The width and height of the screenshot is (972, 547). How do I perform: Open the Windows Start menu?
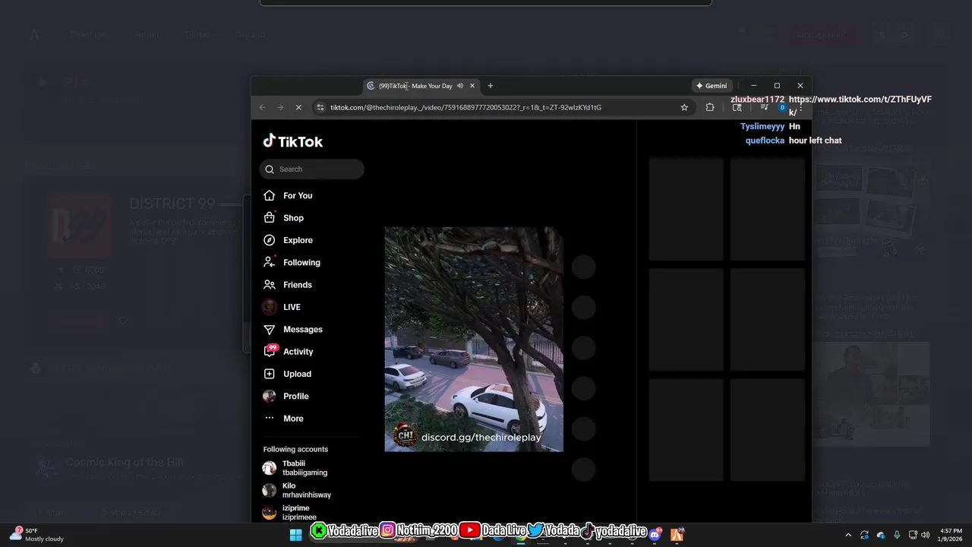(x=296, y=535)
